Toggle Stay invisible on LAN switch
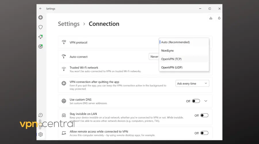The image size is (259, 144). pos(204,115)
